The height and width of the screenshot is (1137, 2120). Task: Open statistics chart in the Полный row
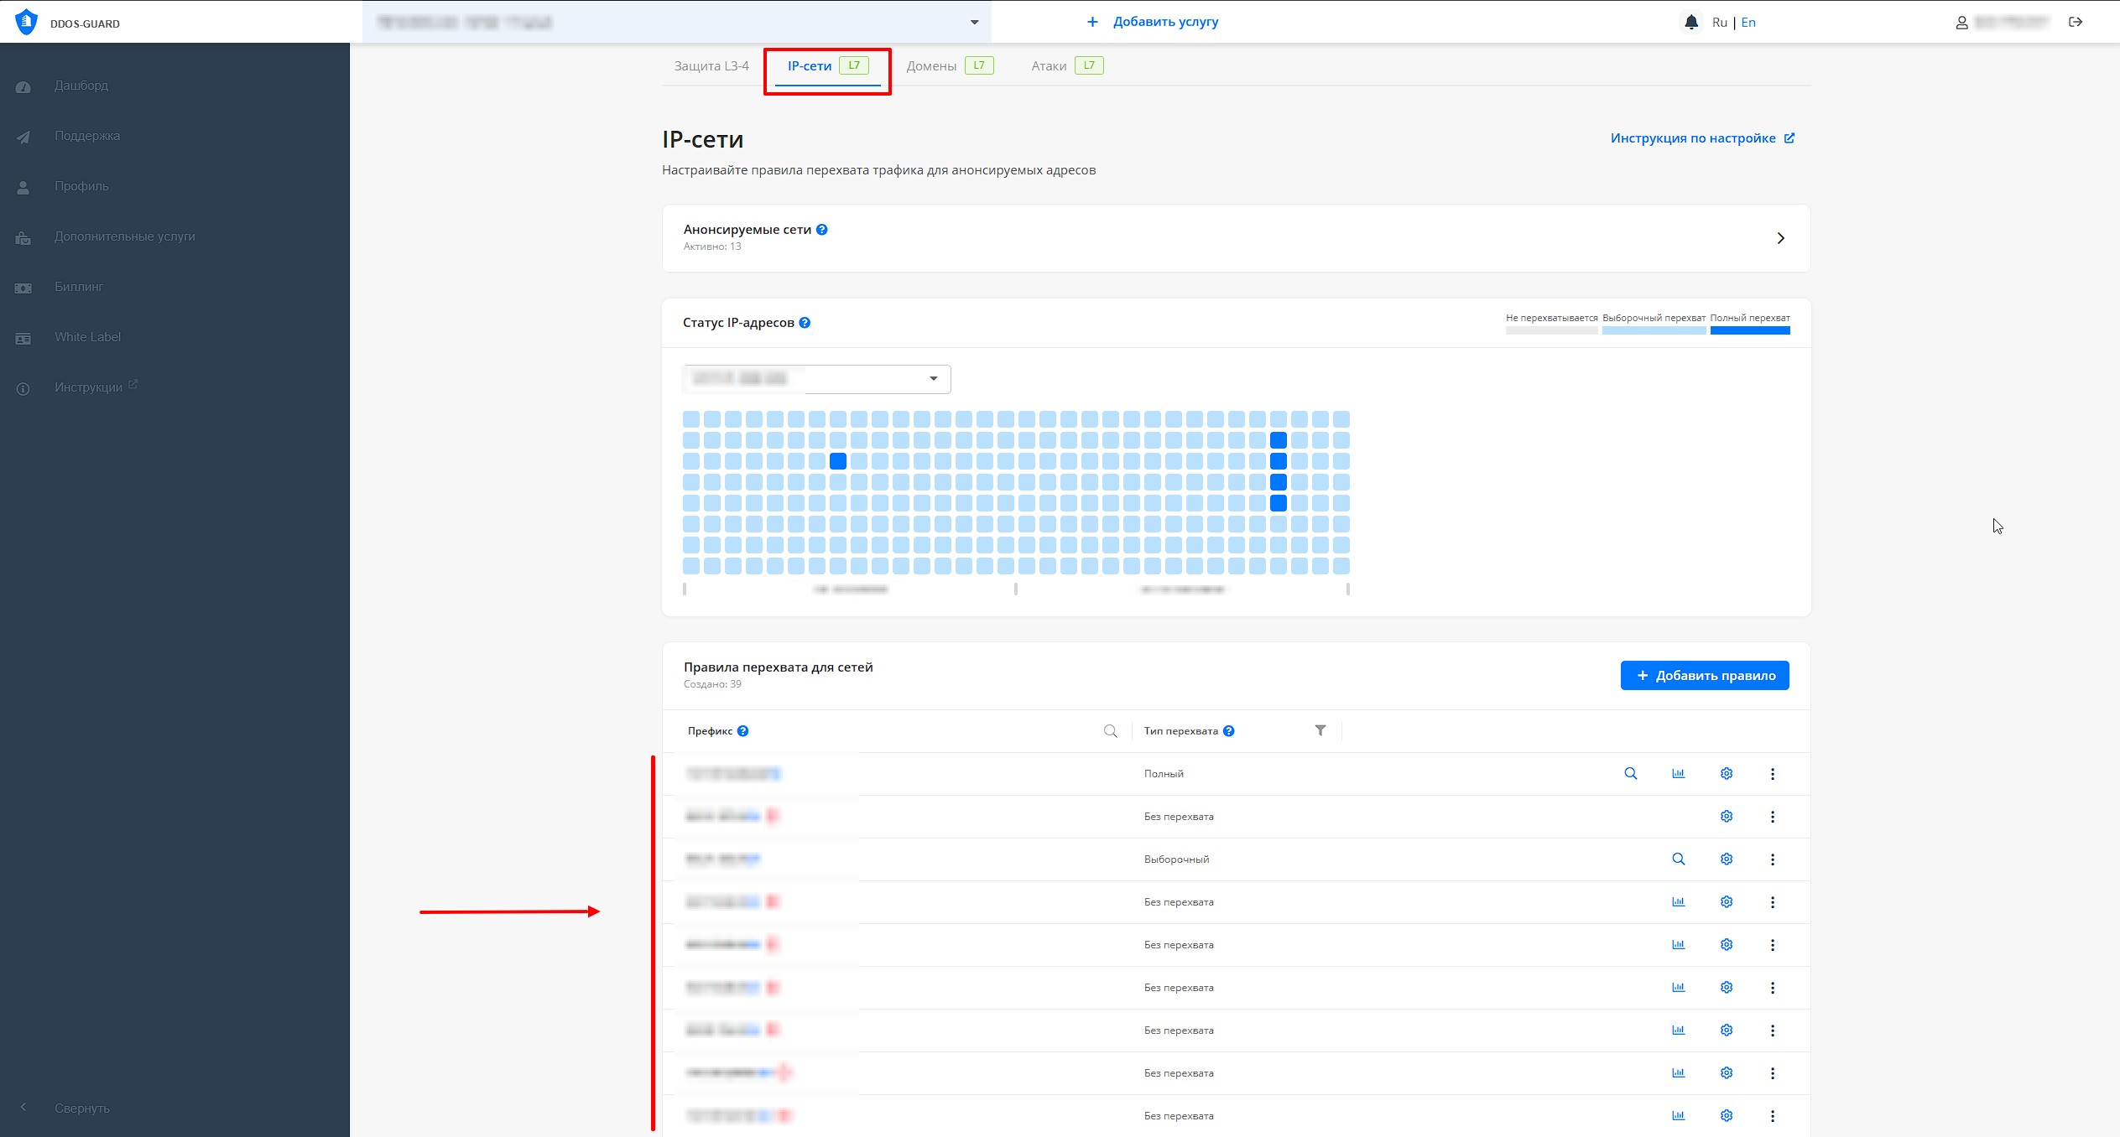pos(1678,774)
